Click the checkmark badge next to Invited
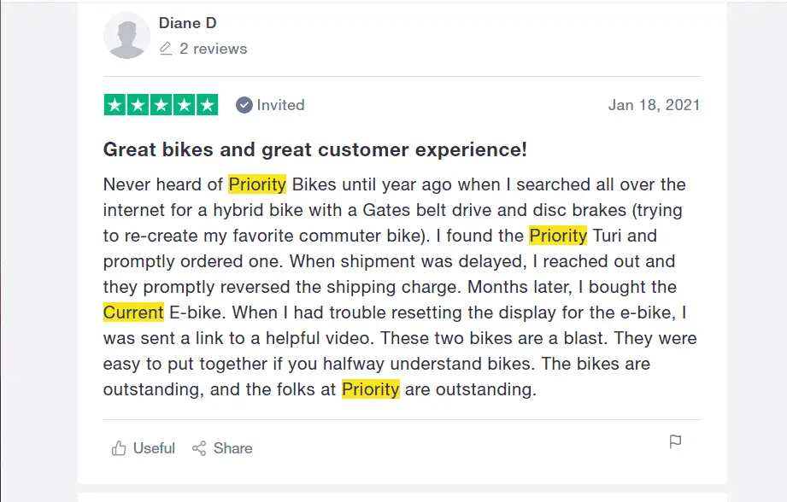 coord(244,105)
